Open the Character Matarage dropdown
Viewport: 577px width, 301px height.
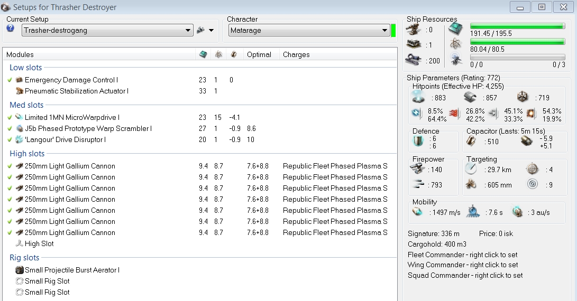309,30
